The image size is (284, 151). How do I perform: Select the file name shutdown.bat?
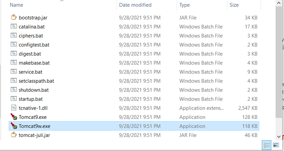click(34, 90)
